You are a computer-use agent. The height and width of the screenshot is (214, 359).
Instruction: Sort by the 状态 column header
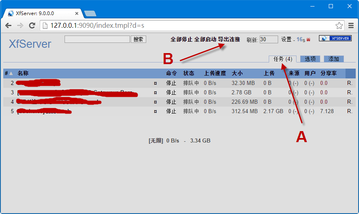189,73
